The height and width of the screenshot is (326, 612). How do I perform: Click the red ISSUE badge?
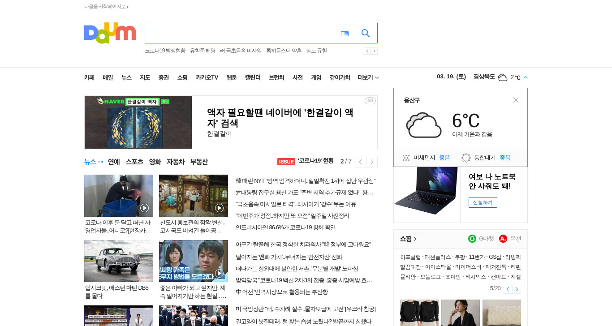pyautogui.click(x=286, y=162)
